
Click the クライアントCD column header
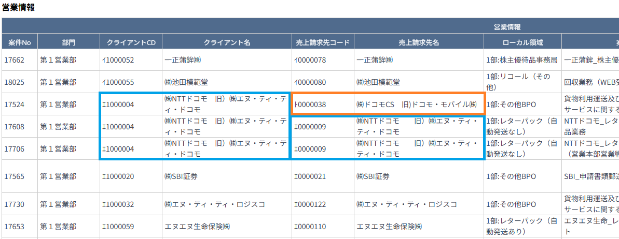coord(131,42)
